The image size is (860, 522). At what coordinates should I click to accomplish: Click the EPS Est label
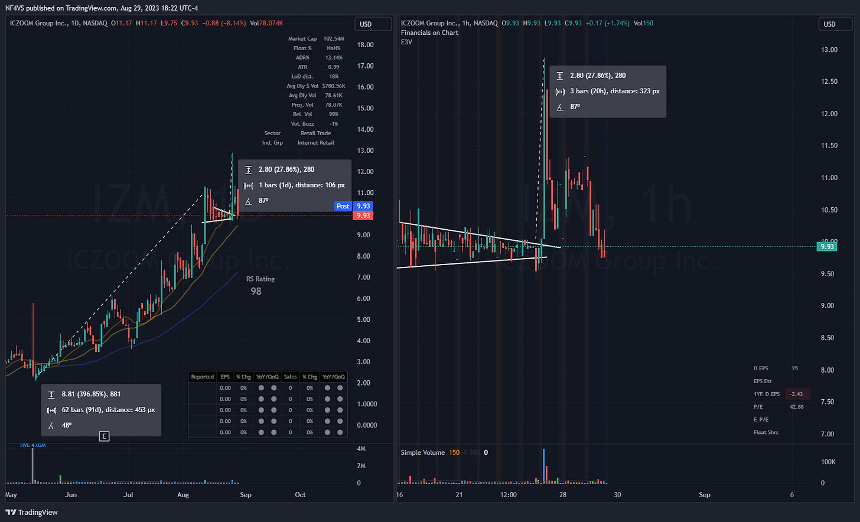pyautogui.click(x=763, y=381)
